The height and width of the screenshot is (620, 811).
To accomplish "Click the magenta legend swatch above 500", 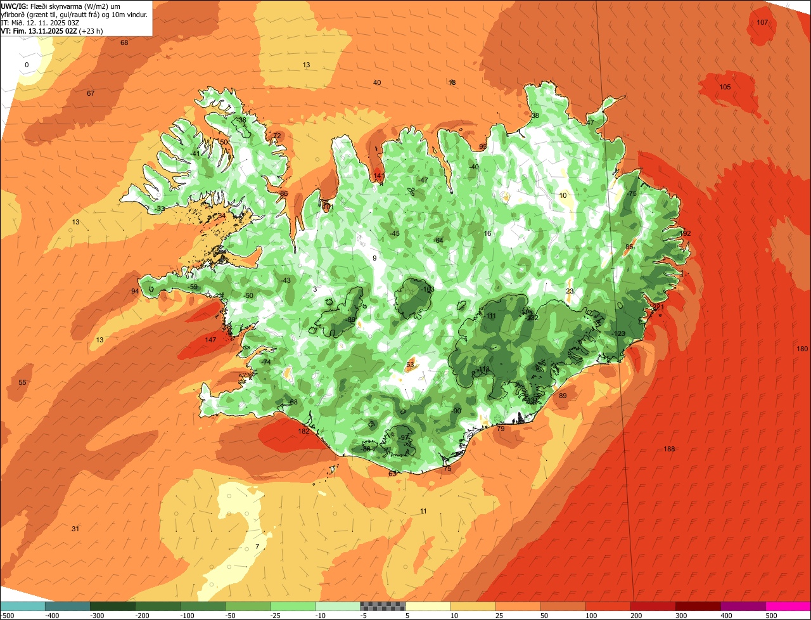I will point(788,606).
